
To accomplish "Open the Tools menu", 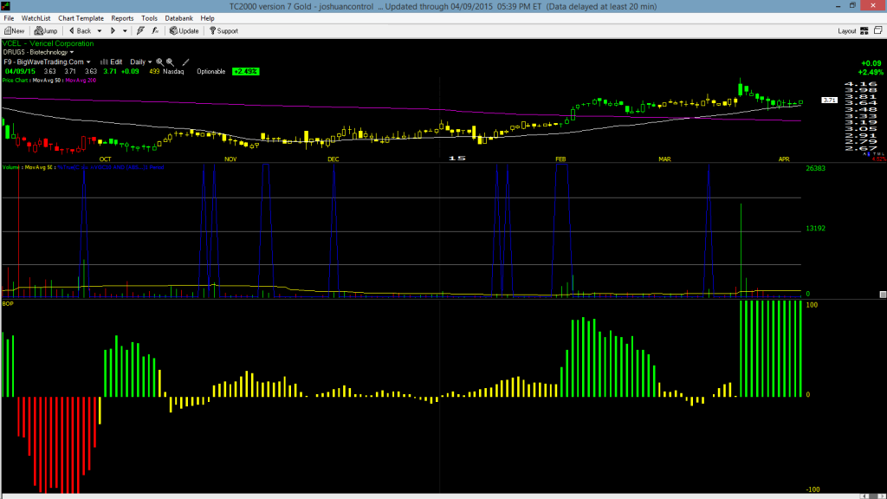I will point(149,18).
